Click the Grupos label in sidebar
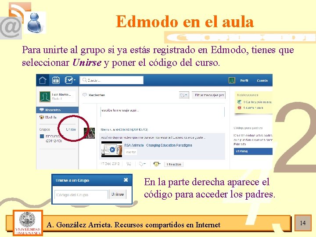Viewport: 316px width, 237px height. coord(44,129)
